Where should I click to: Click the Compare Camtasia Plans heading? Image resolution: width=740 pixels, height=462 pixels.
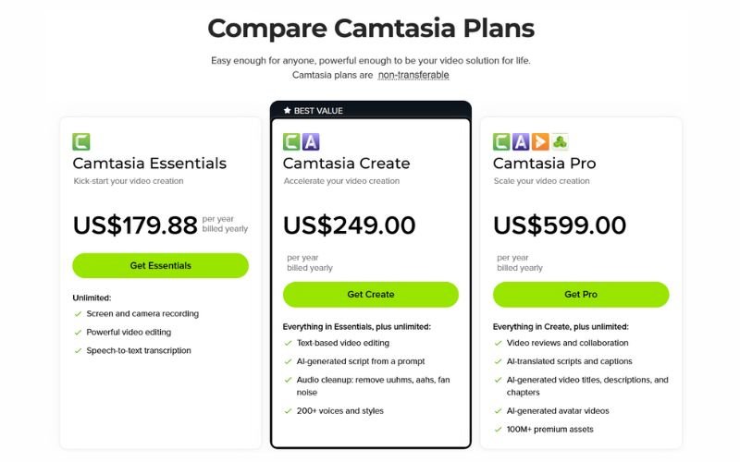370,29
